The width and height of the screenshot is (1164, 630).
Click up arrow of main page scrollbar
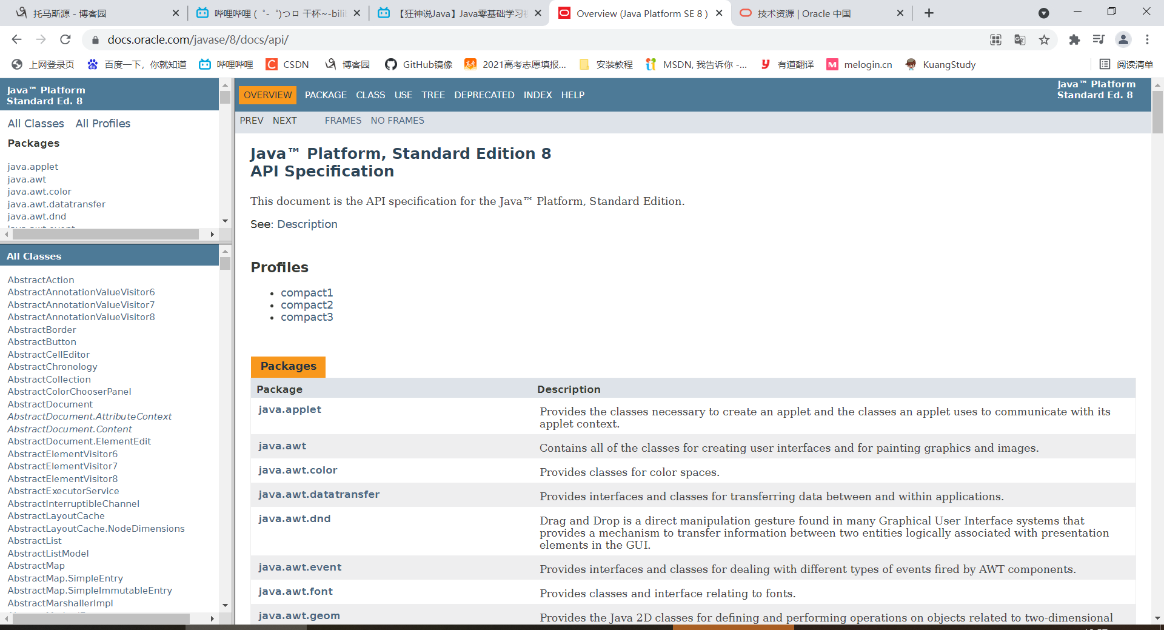click(1157, 85)
